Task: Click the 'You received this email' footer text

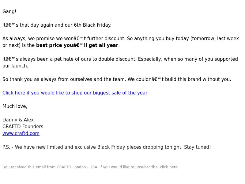Action: click(91, 167)
